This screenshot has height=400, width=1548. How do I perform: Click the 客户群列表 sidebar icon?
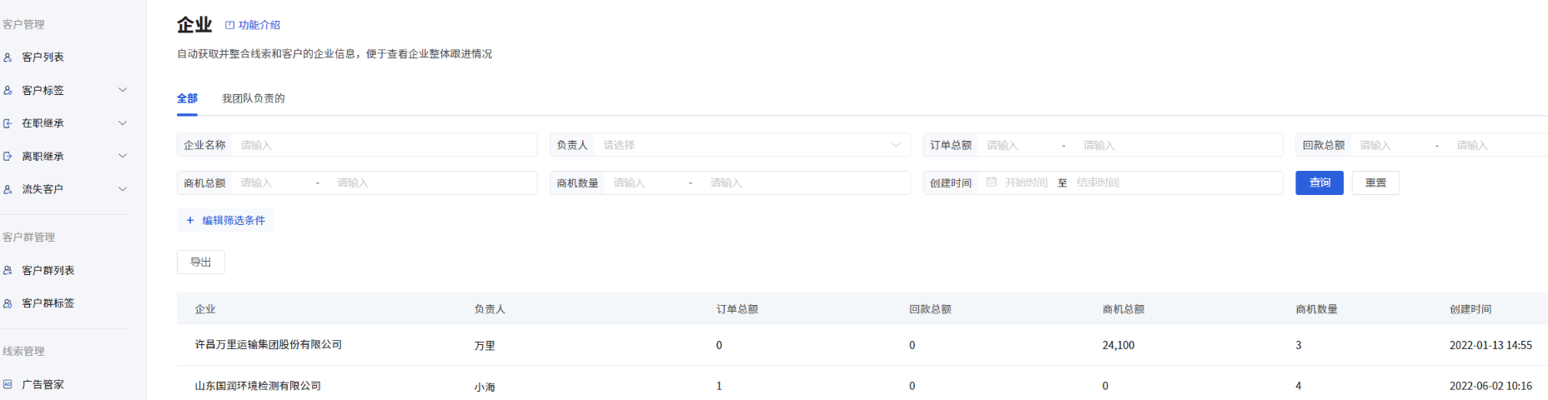pyautogui.click(x=8, y=271)
